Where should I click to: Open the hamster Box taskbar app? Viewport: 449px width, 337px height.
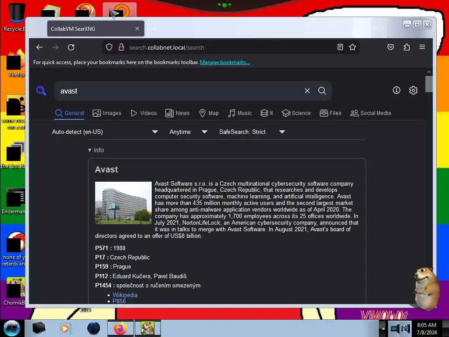click(x=148, y=328)
